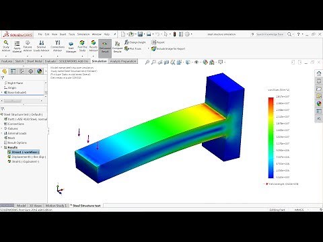Open the Results Advisor

93,46
